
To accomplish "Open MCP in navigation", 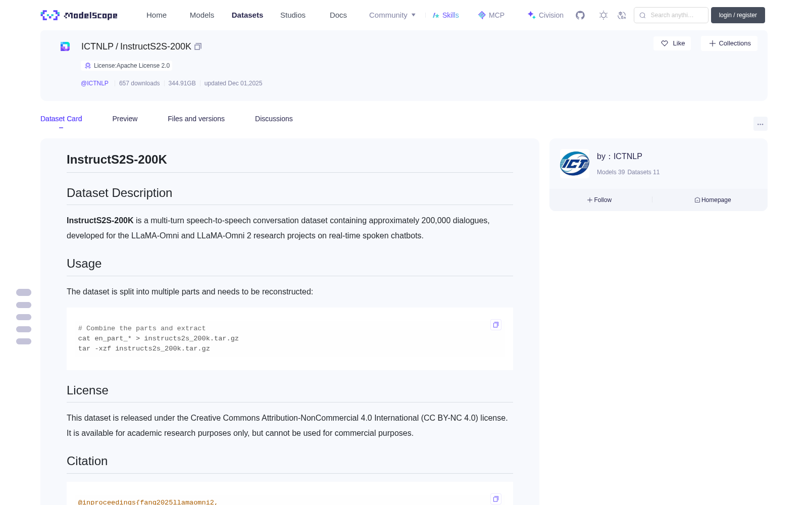I will pyautogui.click(x=491, y=15).
